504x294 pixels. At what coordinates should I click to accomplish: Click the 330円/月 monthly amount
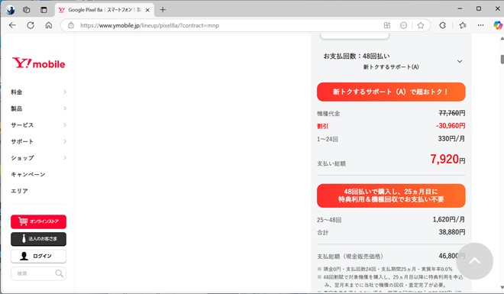451,139
